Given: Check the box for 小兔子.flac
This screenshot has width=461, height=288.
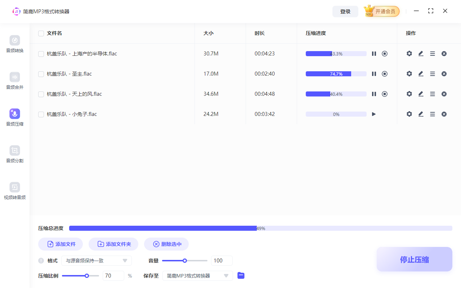Looking at the screenshot, I should coord(41,114).
